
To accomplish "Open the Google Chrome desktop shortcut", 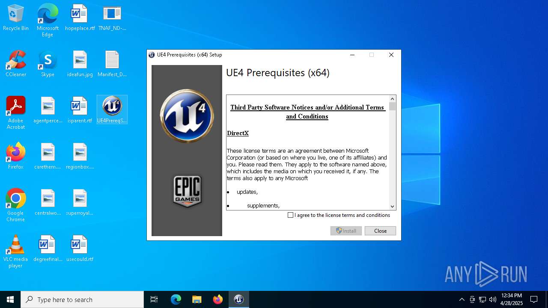I will tap(16, 205).
